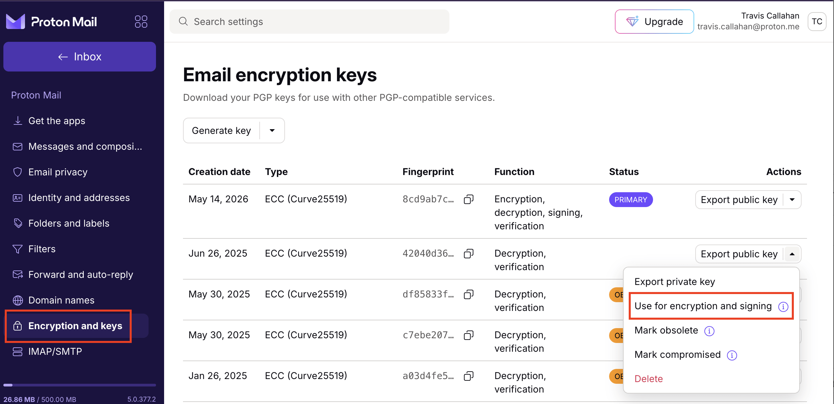
Task: Click the Creation date column header
Action: [219, 172]
